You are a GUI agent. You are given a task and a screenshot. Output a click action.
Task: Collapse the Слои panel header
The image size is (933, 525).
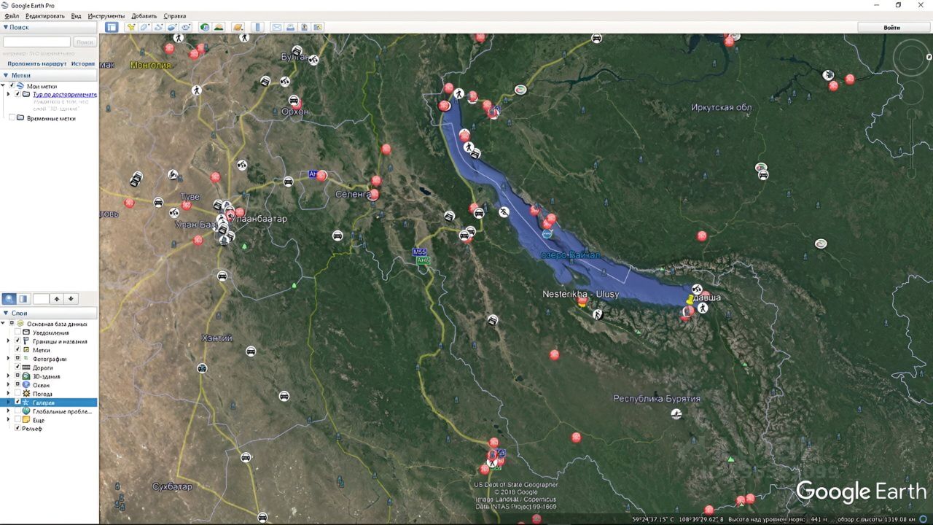tap(49, 313)
